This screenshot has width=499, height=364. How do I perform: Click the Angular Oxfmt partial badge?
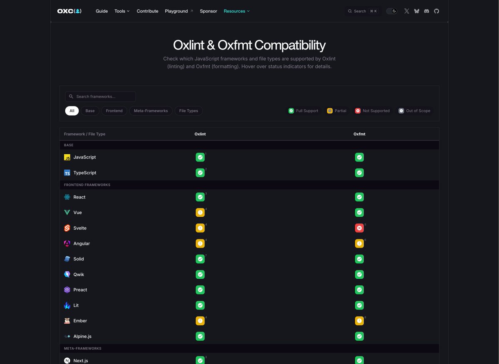359,243
